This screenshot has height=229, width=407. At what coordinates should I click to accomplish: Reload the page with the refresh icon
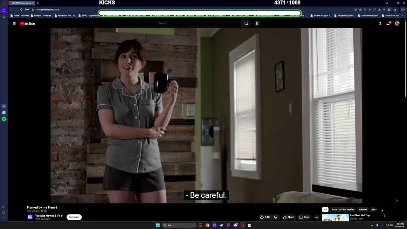pos(21,10)
